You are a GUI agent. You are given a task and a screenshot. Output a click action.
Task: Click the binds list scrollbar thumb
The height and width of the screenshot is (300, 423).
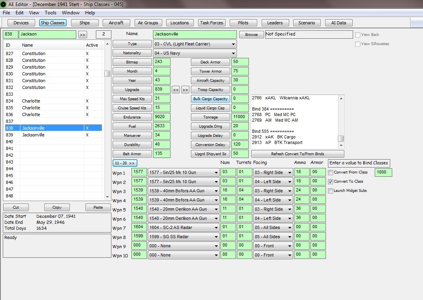click(x=341, y=138)
